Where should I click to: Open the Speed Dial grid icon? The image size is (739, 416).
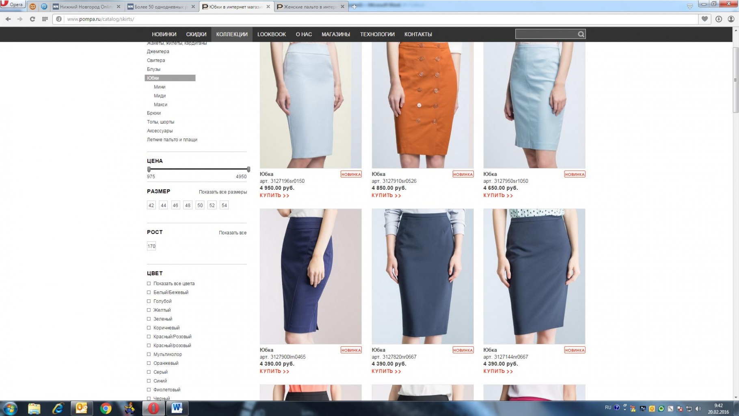click(x=45, y=19)
